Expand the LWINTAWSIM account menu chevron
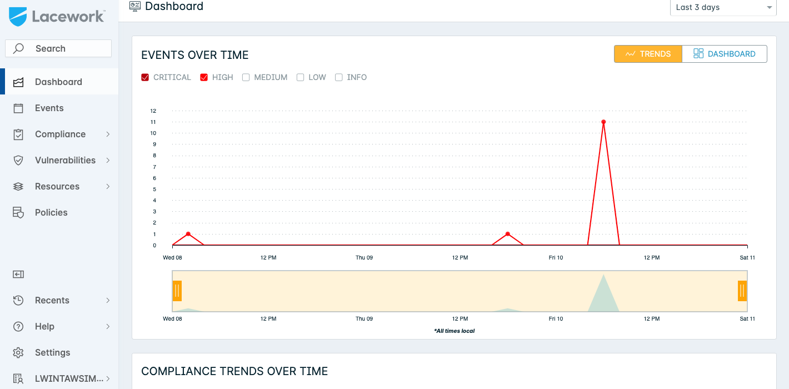This screenshot has width=789, height=389. tap(108, 379)
